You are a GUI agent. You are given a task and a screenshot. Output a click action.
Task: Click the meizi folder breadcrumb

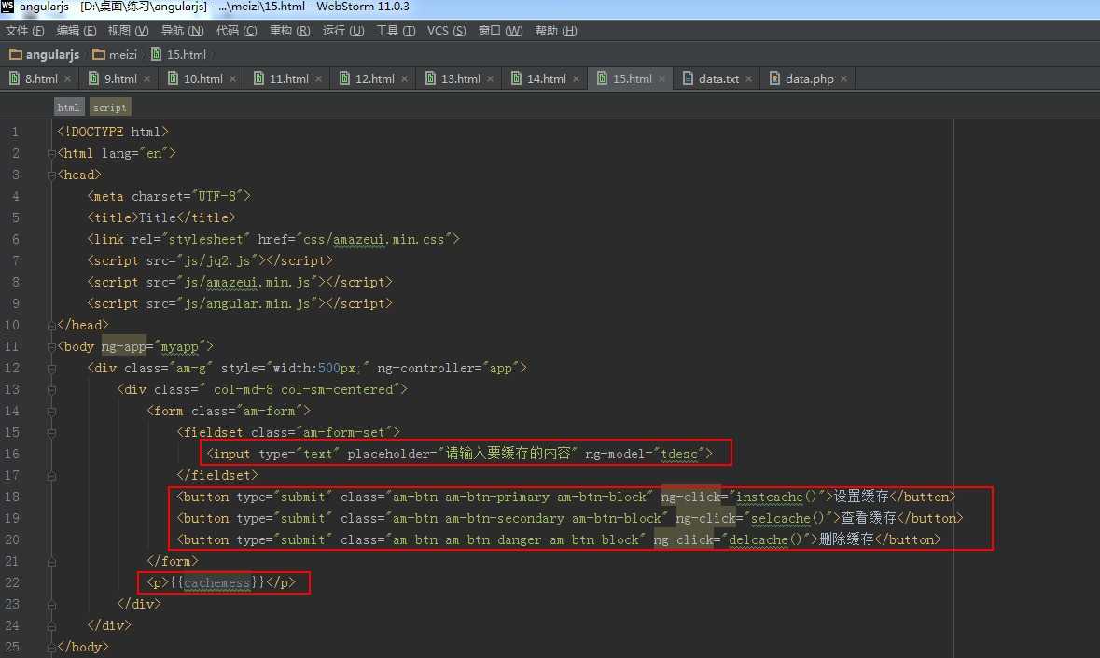pos(115,55)
